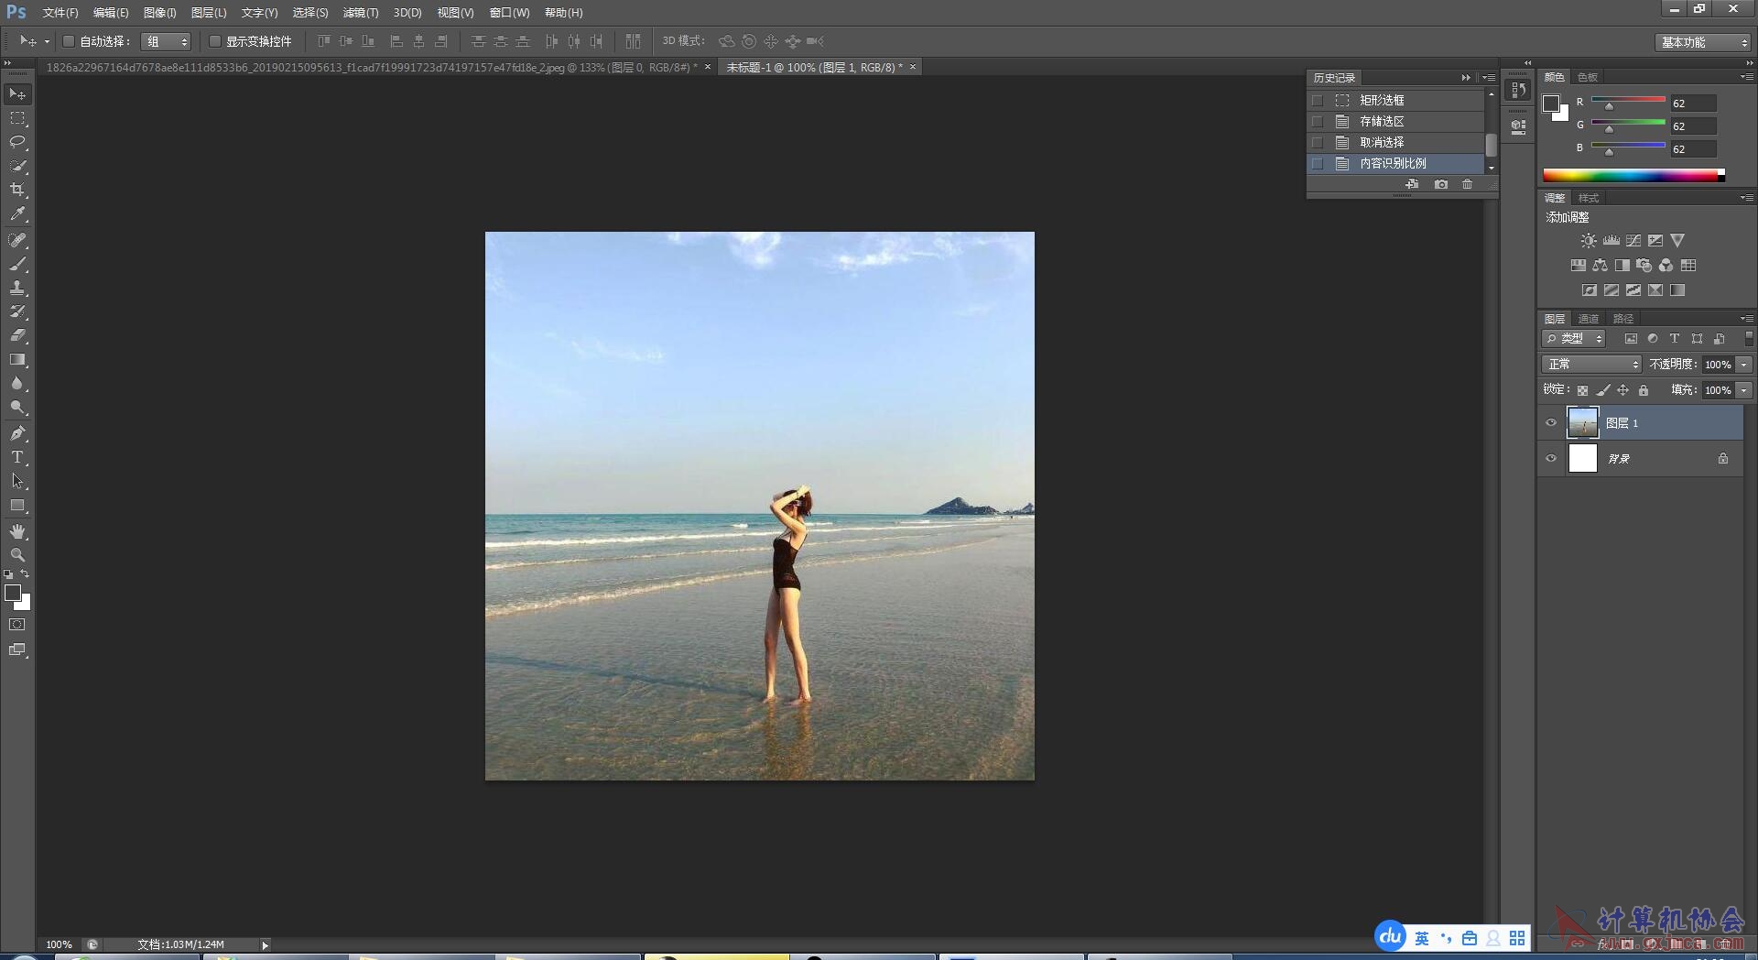
Task: Select the Rectangular Marquee tool
Action: 17,118
